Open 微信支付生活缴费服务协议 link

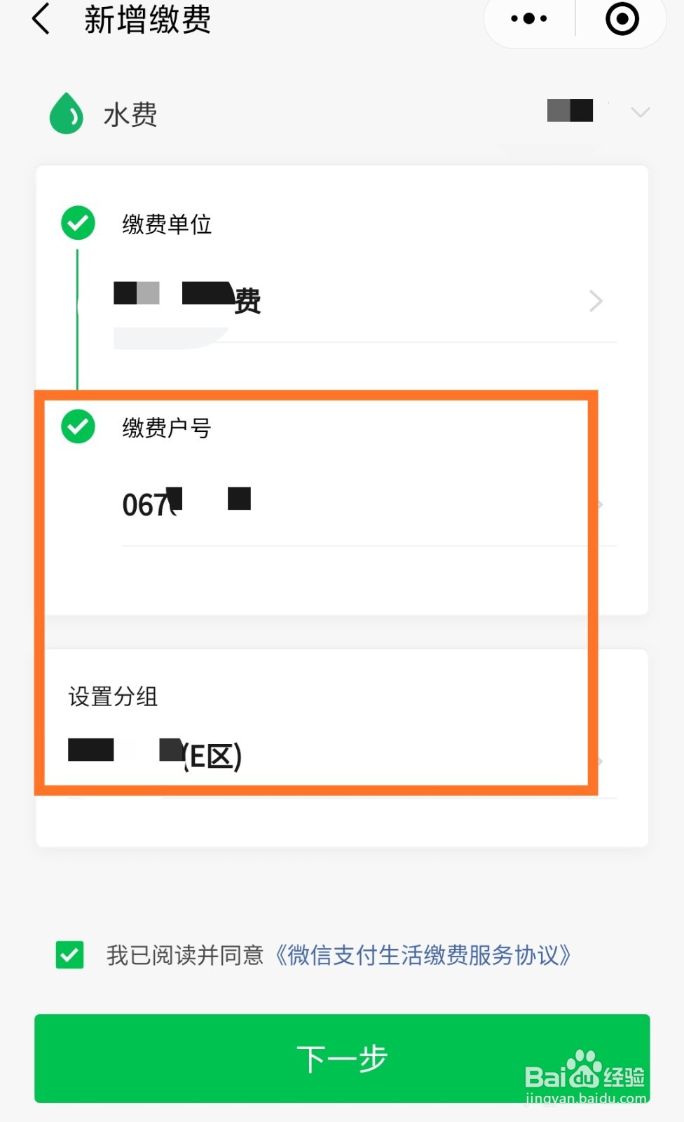[x=423, y=955]
